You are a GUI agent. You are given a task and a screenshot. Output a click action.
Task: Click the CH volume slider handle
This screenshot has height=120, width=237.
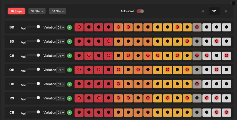pos(38,55)
